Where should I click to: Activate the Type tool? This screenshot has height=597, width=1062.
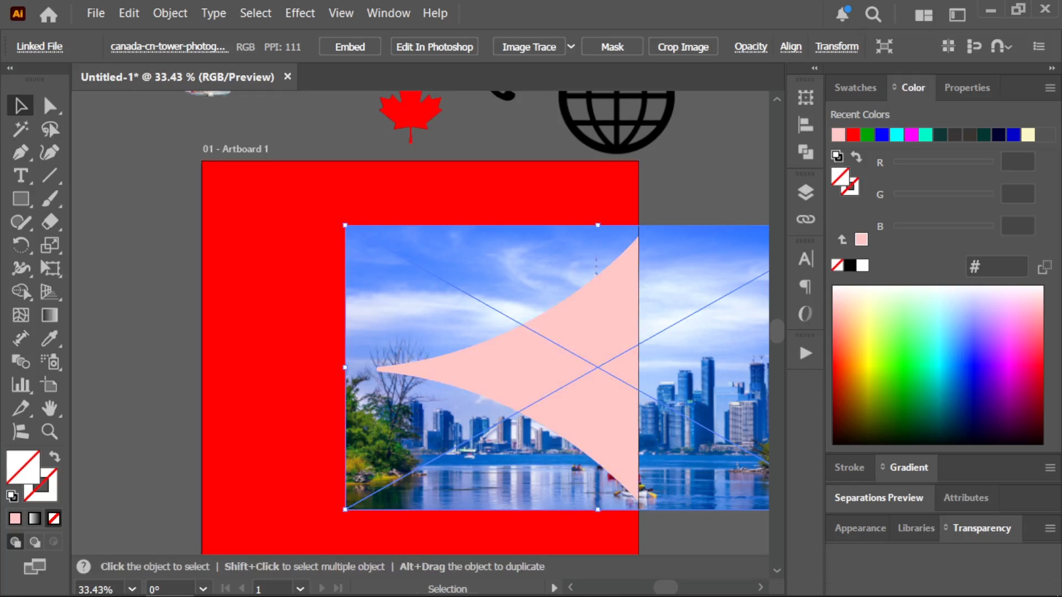21,176
